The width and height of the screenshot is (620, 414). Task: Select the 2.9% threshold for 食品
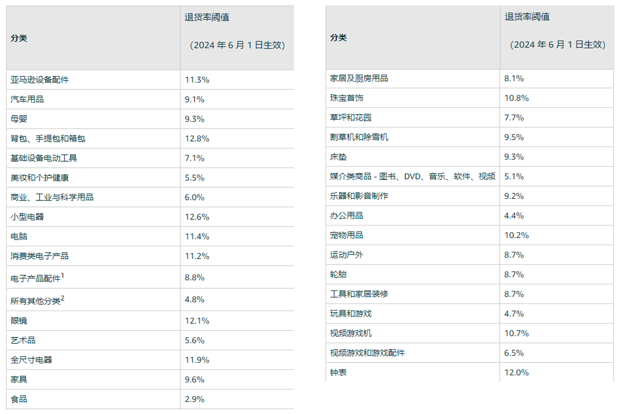[x=194, y=399]
